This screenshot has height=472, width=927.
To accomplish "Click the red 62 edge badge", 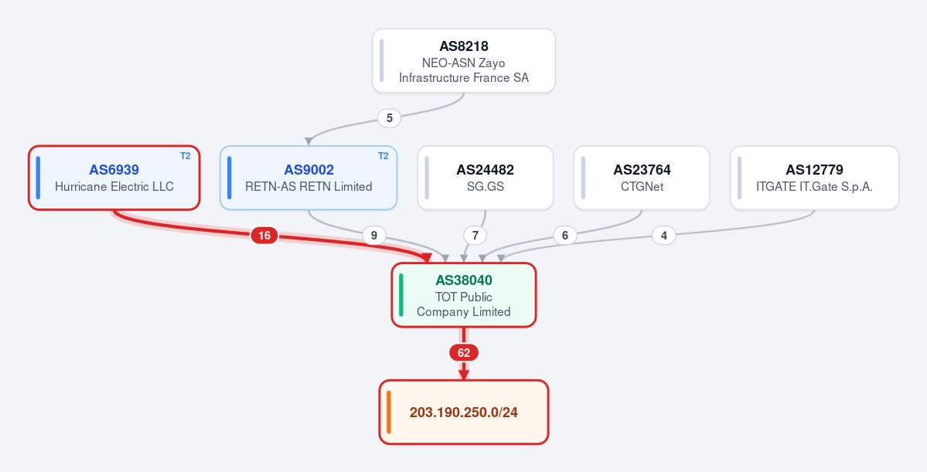I will (x=464, y=353).
